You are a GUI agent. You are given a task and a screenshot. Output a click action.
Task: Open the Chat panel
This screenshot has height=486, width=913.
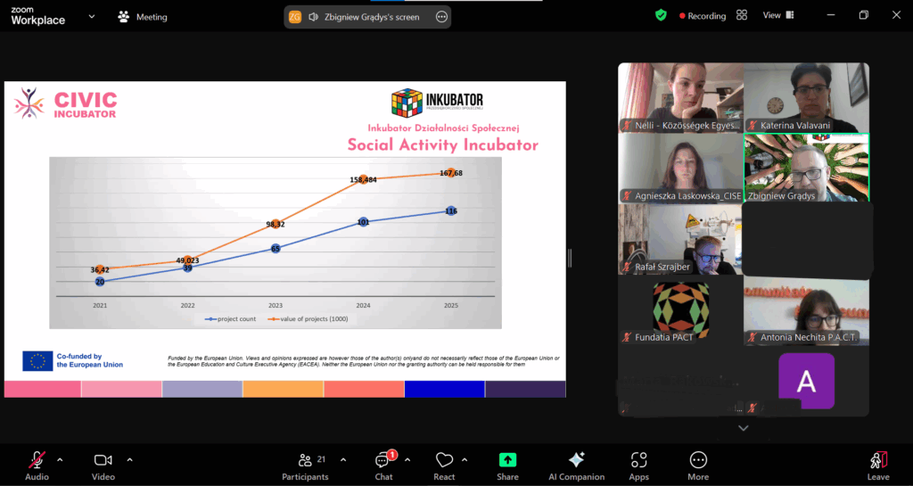[x=383, y=465]
